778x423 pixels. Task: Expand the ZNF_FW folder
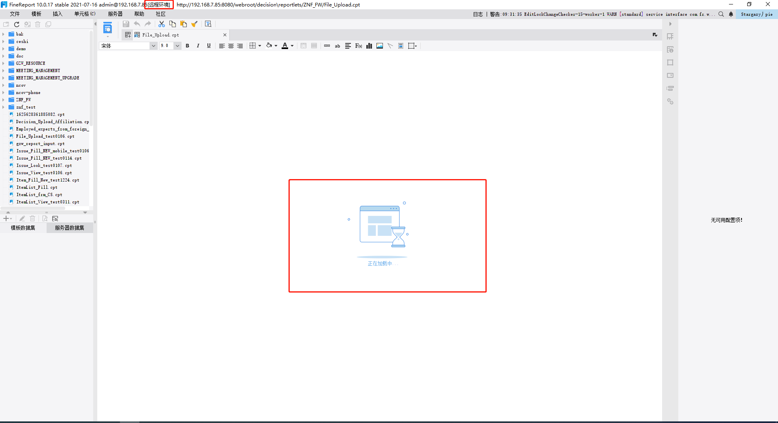pos(3,100)
